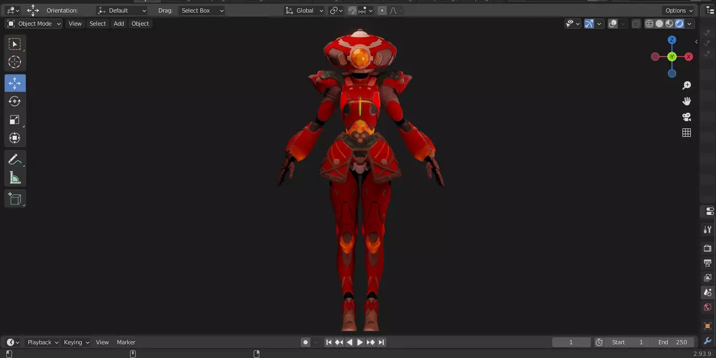This screenshot has width=716, height=358.
Task: Switch to rendered shading
Action: (x=679, y=24)
